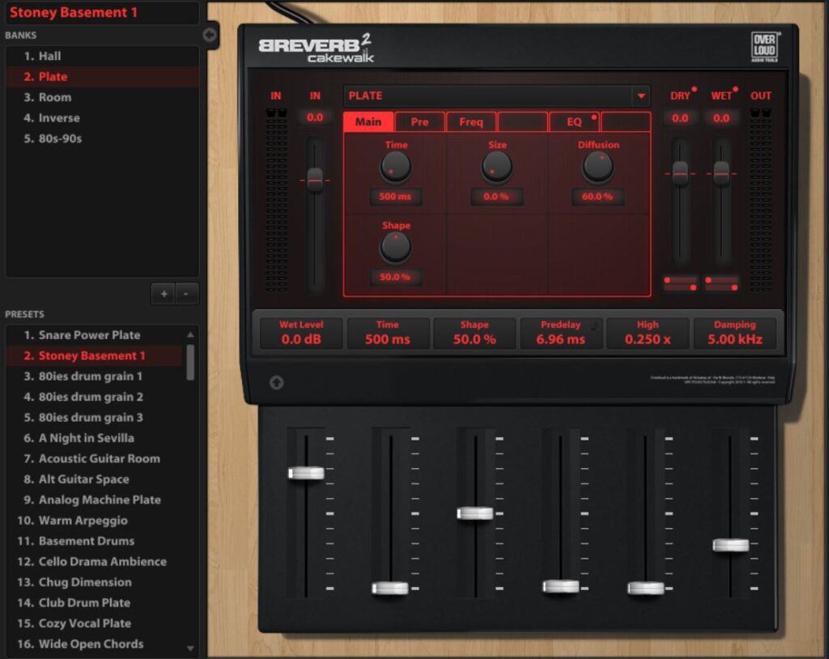Image resolution: width=829 pixels, height=659 pixels.
Task: Remove a bank with the minus button
Action: click(x=185, y=294)
